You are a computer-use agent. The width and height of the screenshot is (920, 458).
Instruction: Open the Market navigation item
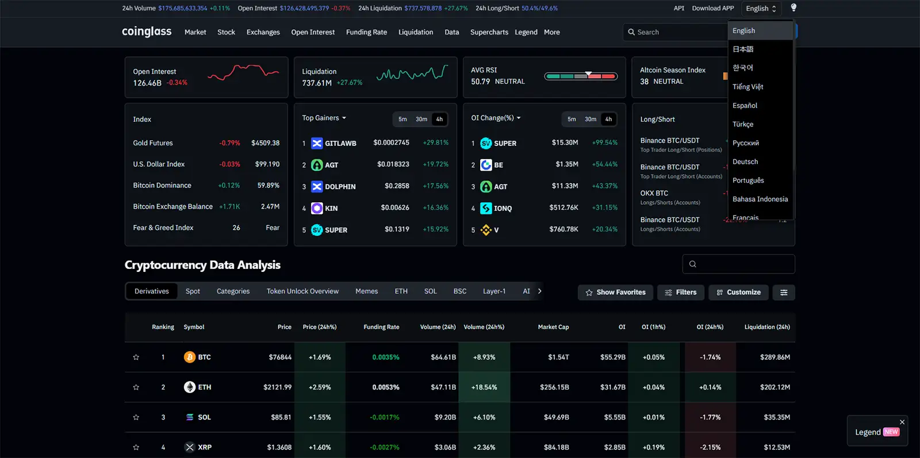[195, 32]
